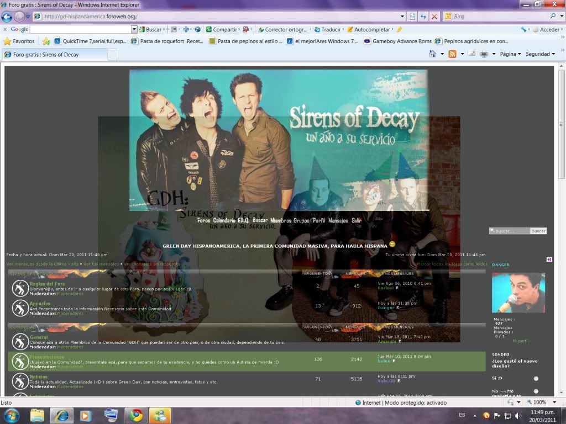This screenshot has height=424, width=566.
Task: Go back with the browser back arrow
Action: pos(7,17)
